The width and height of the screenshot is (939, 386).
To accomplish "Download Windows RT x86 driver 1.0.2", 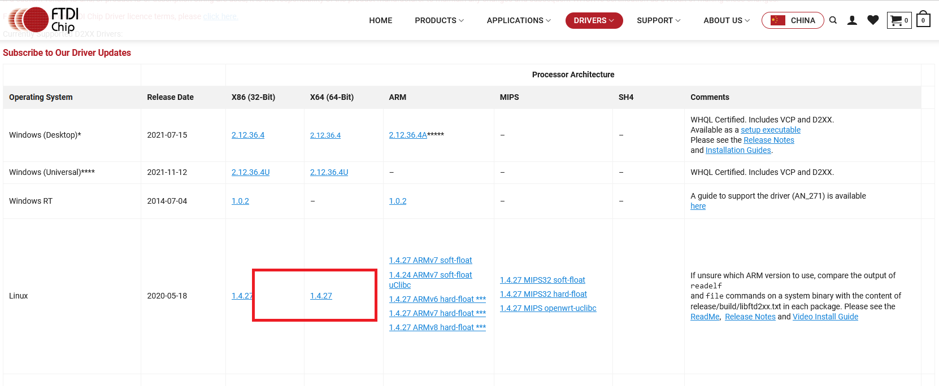I will [x=240, y=201].
